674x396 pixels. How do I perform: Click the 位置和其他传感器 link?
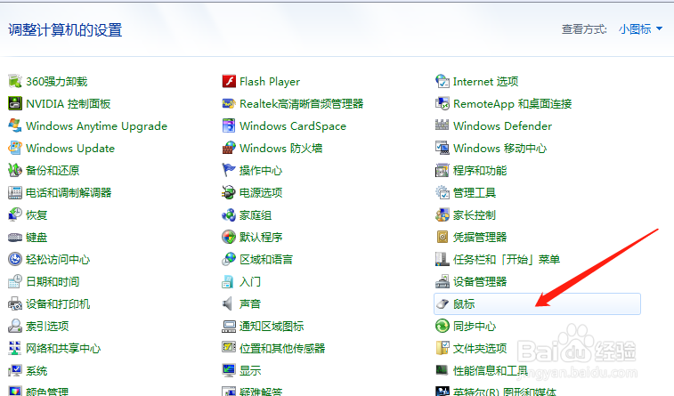282,348
